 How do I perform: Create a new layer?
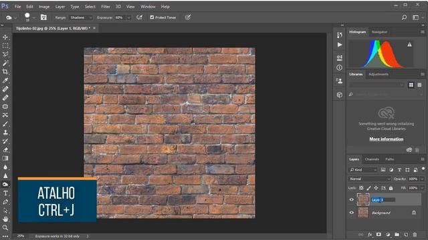point(406,235)
